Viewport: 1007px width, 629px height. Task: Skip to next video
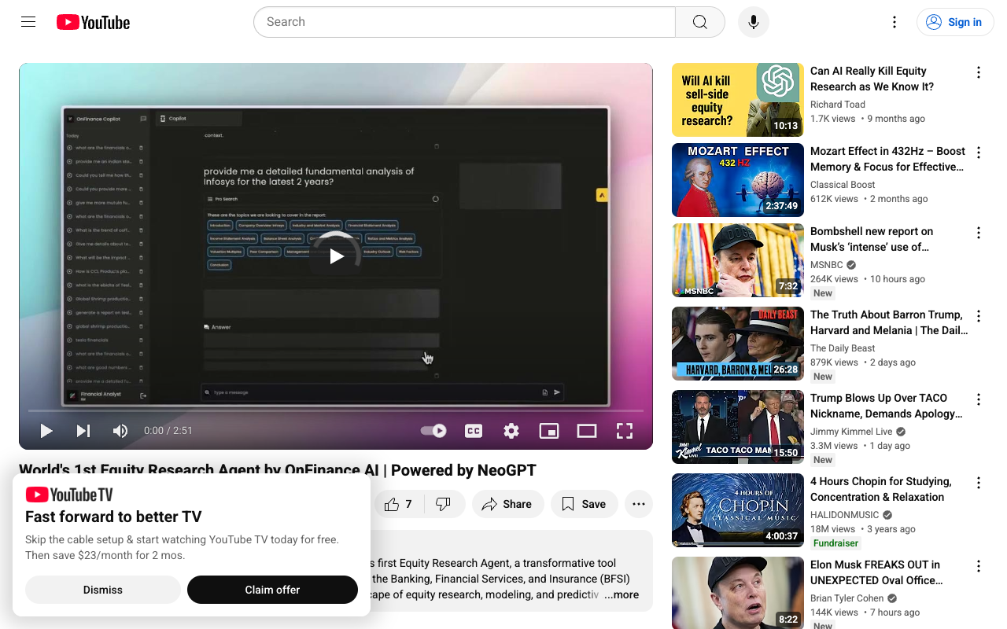coord(83,430)
